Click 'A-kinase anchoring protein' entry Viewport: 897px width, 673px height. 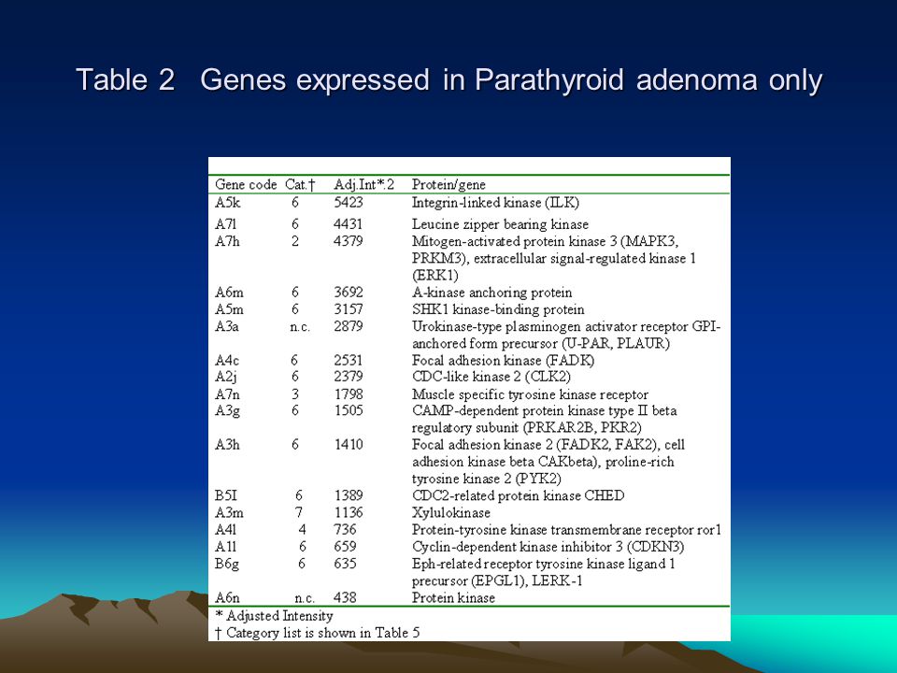coord(492,293)
